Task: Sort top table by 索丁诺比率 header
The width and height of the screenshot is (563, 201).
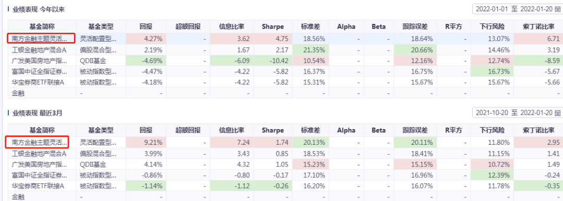Action: [x=537, y=27]
